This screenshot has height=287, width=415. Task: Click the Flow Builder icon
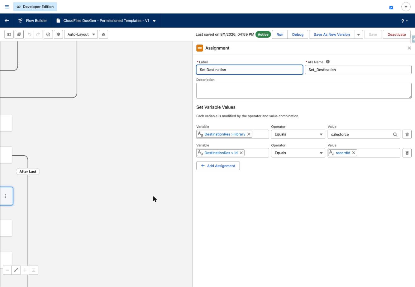click(21, 21)
